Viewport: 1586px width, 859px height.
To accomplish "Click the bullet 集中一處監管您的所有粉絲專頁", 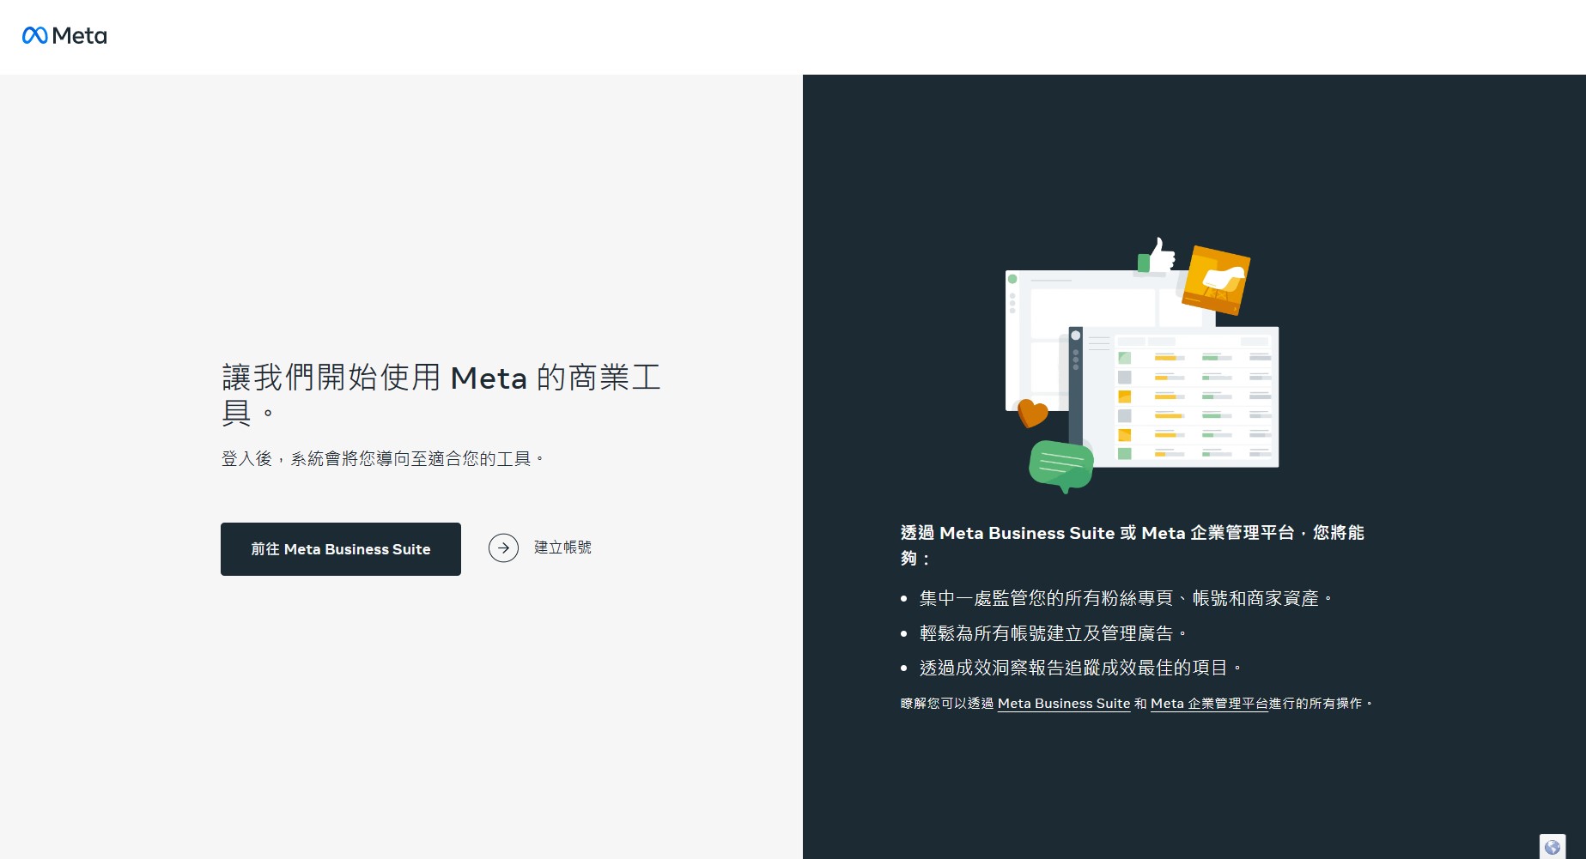I will (1126, 598).
